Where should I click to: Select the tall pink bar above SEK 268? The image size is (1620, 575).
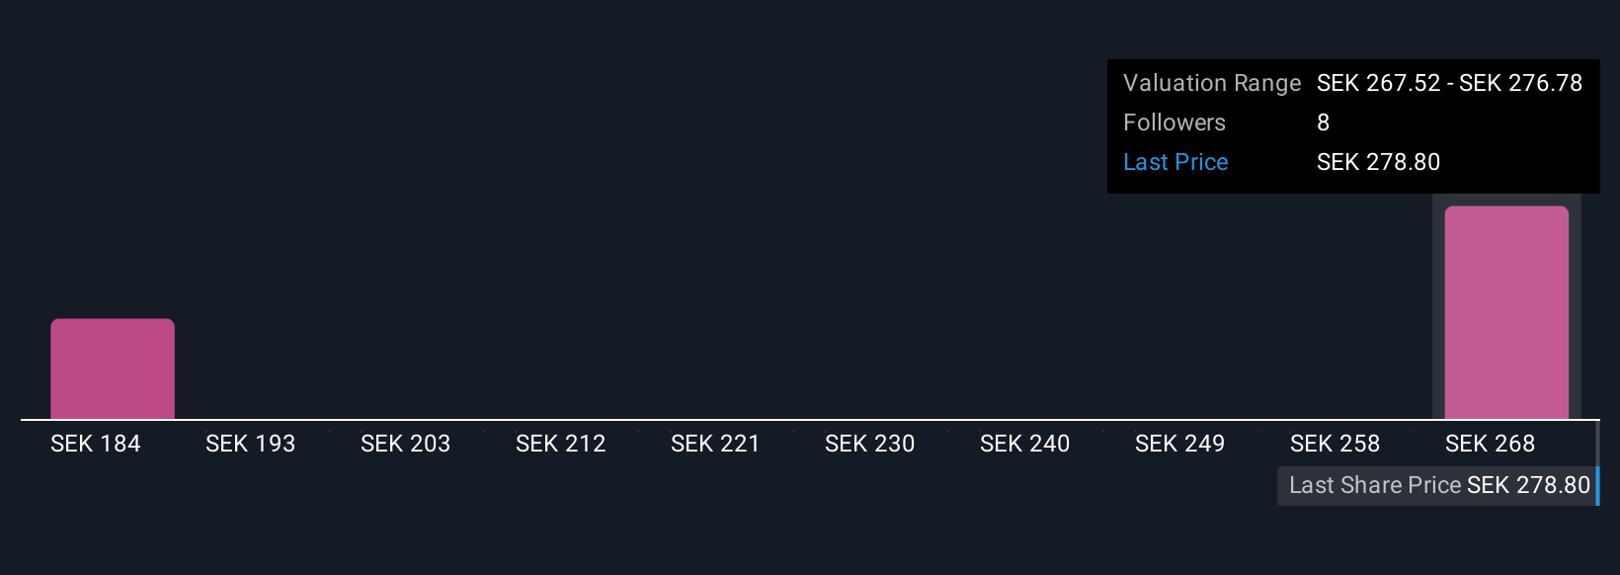click(x=1506, y=312)
